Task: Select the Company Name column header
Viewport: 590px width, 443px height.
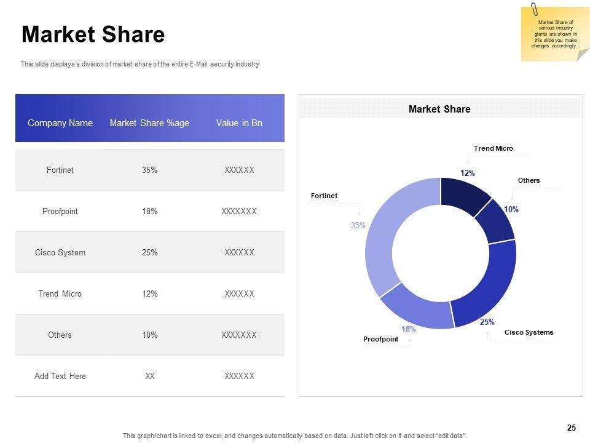Action: tap(60, 123)
